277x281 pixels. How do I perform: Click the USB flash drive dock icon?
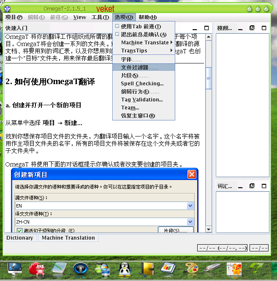(212, 267)
